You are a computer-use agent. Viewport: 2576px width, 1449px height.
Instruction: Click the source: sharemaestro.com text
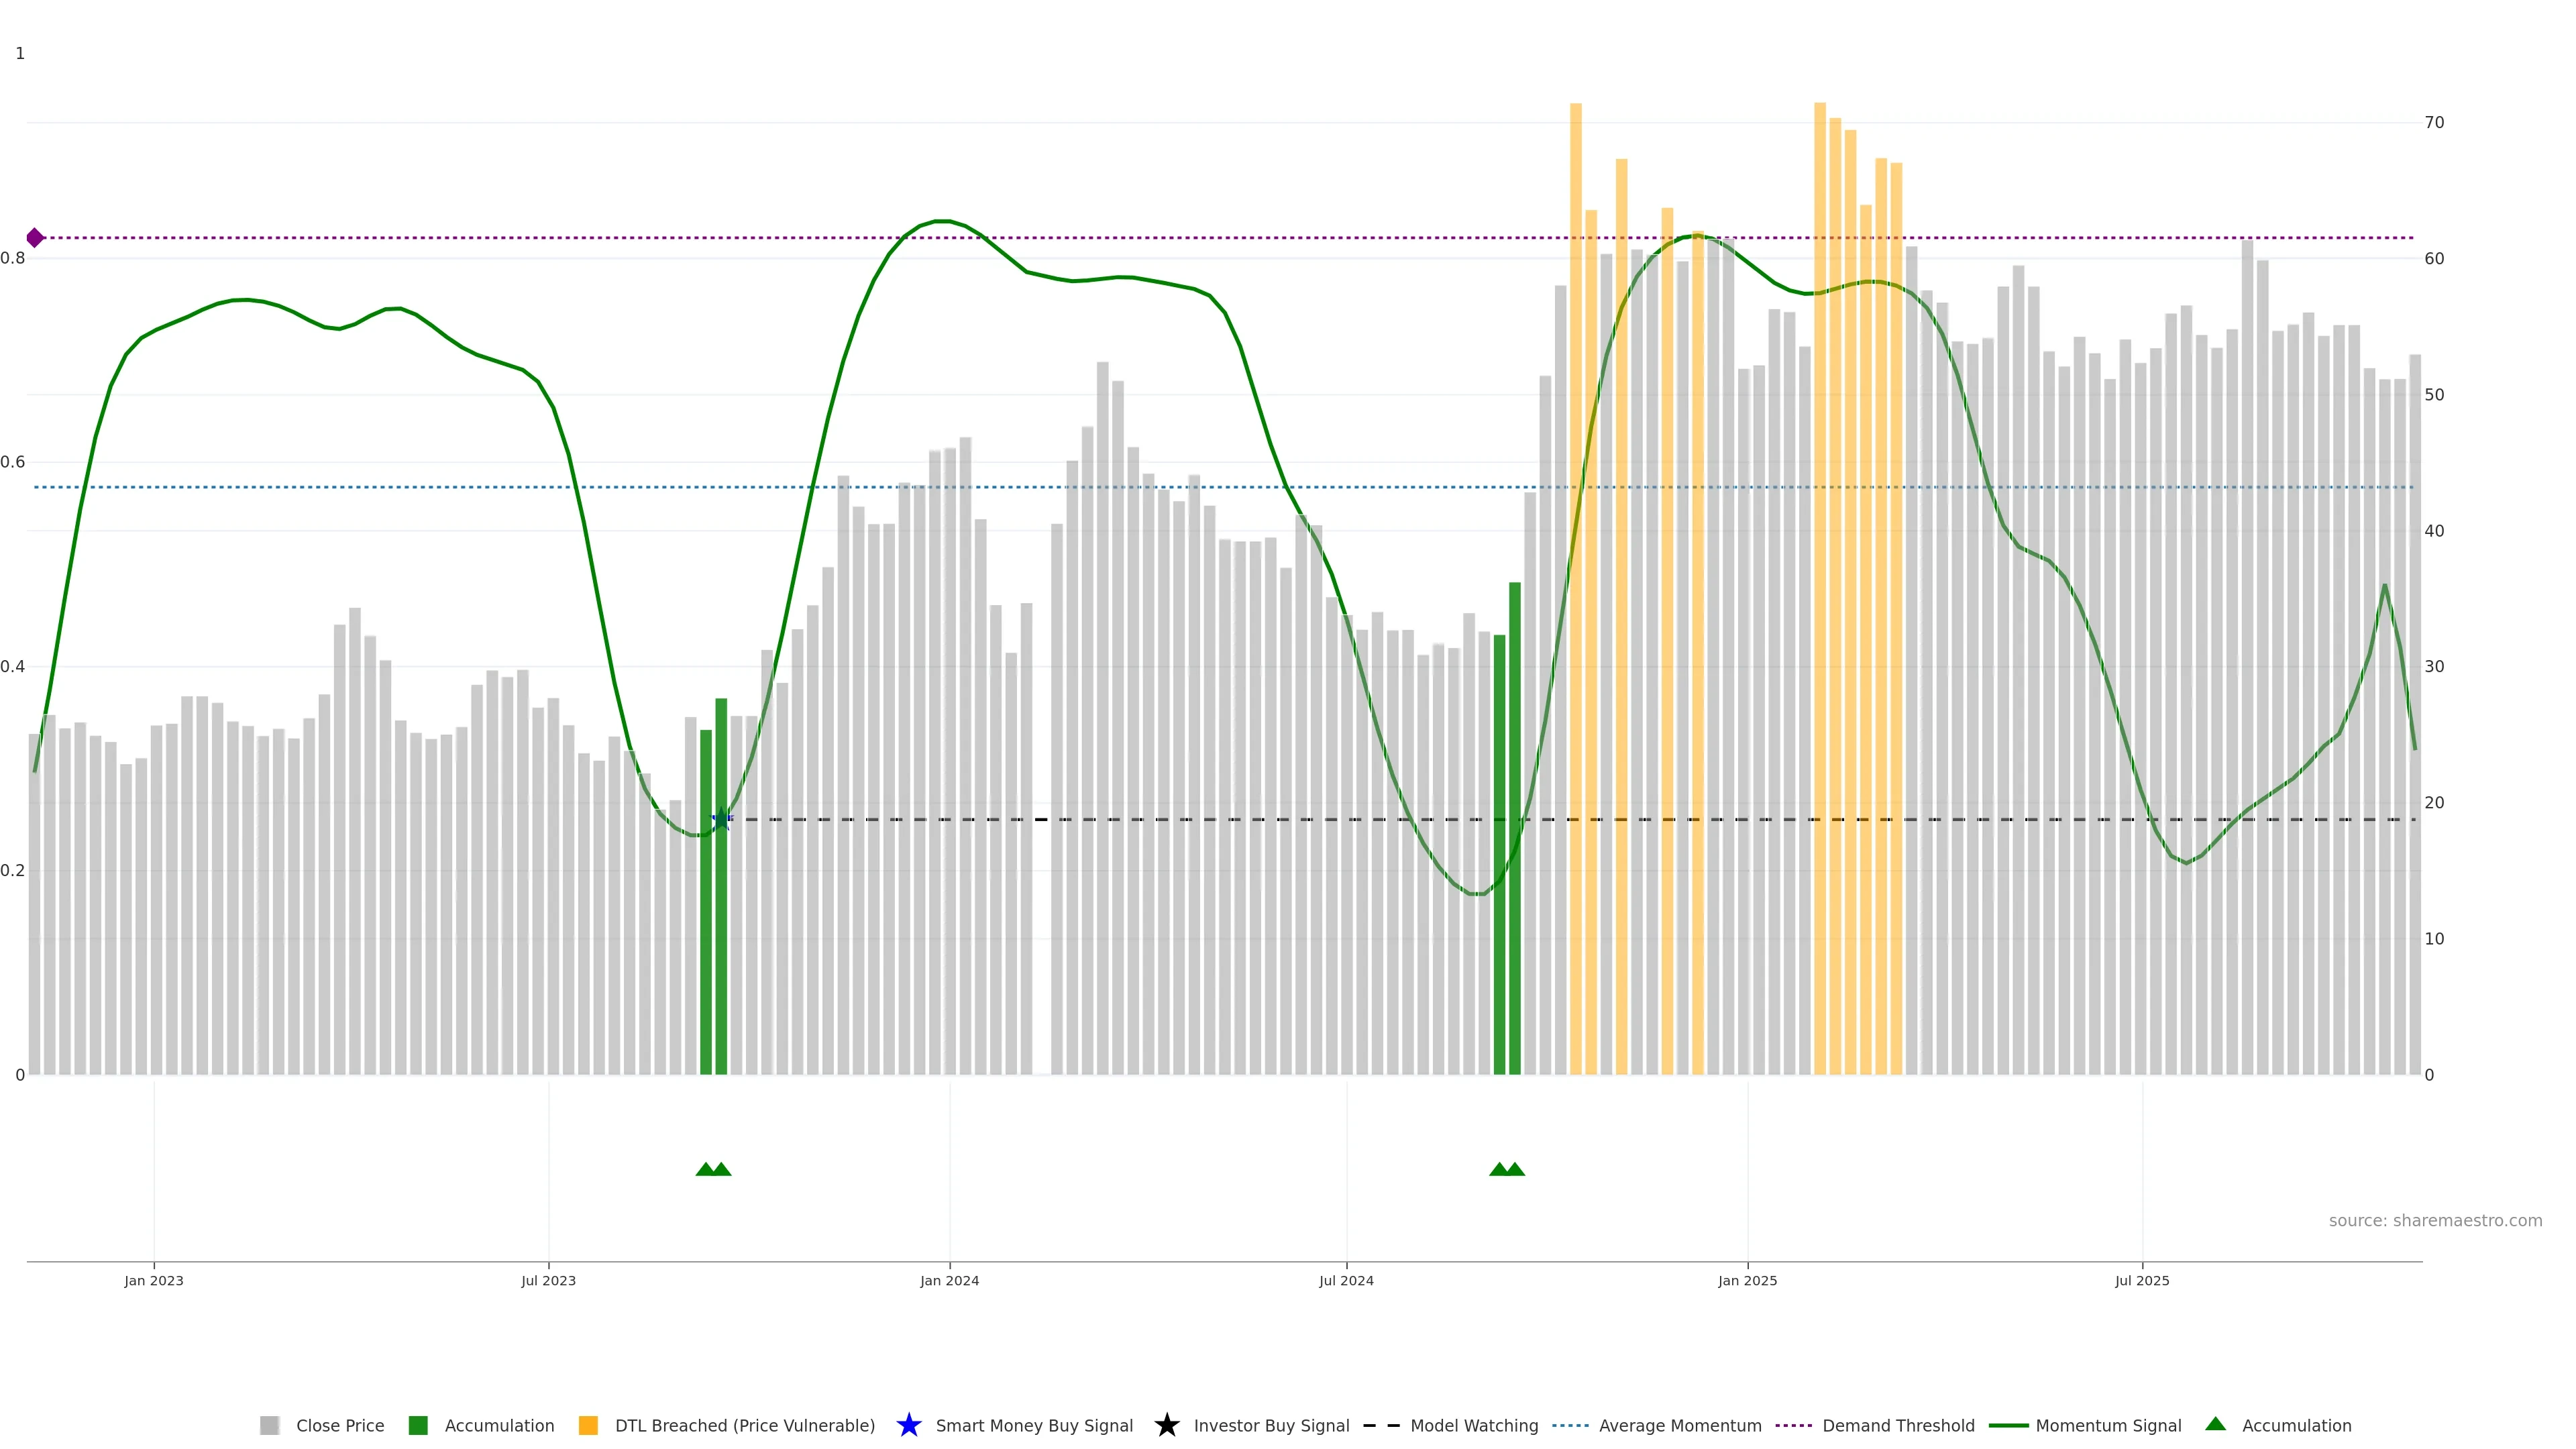[x=2435, y=1221]
